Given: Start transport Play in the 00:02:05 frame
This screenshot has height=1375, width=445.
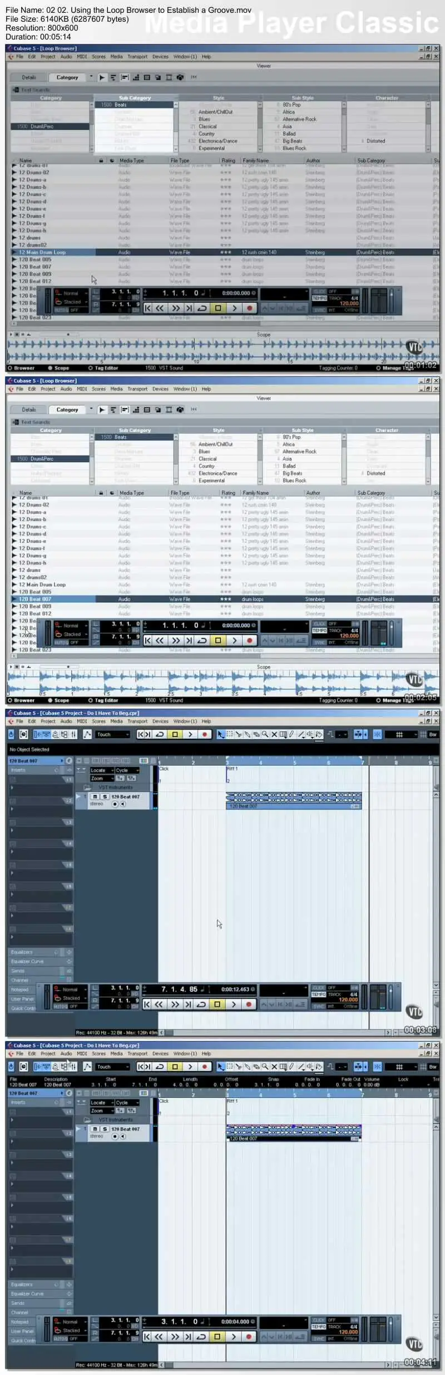Looking at the screenshot, I should [x=234, y=640].
